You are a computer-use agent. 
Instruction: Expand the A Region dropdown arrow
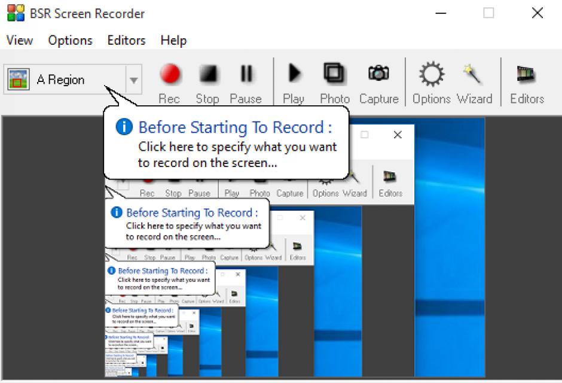point(134,80)
